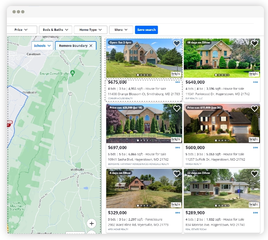Click 'BERKSHIRE HATHAWAY HOMESERVICES HOMESALE REALTY' text
Screen dimensions: 268x240
[x=139, y=164]
